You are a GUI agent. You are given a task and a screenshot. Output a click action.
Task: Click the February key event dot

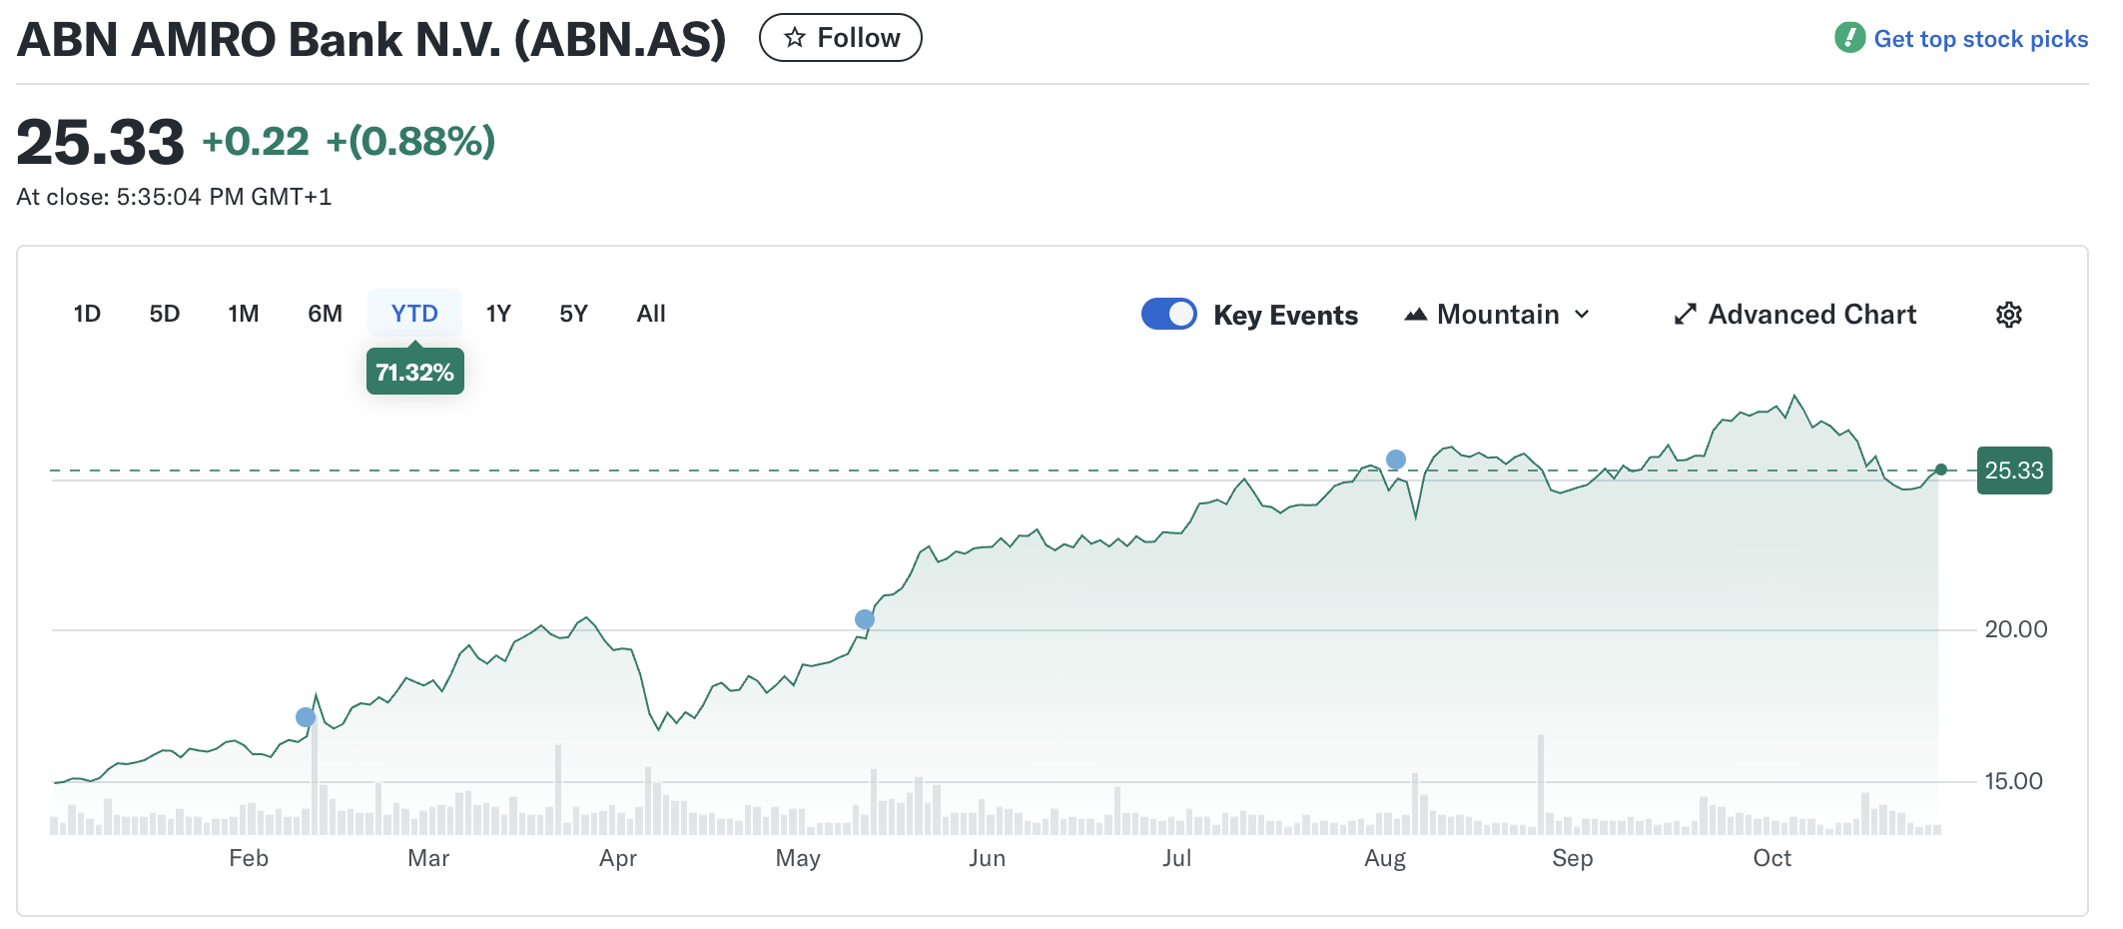click(x=306, y=717)
